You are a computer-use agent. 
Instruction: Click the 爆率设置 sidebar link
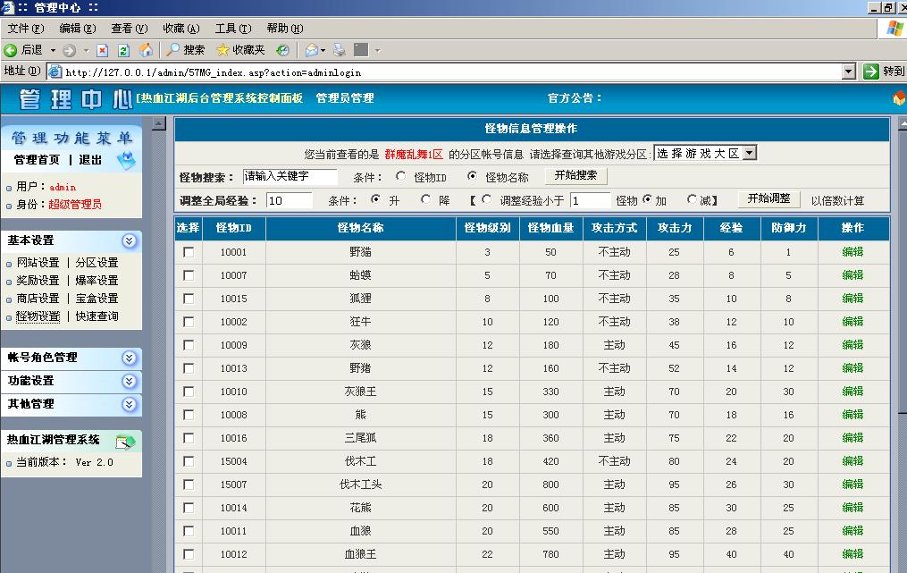pyautogui.click(x=97, y=281)
